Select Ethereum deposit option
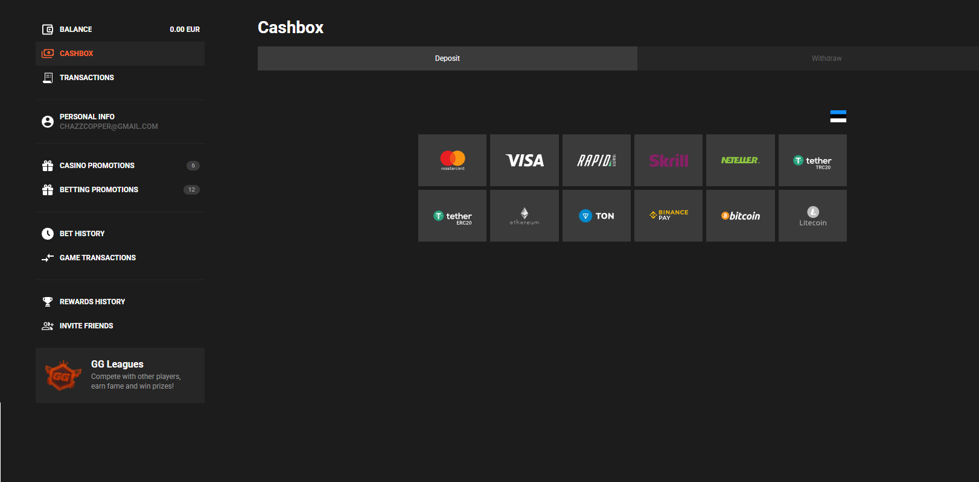This screenshot has height=482, width=979. pyautogui.click(x=525, y=216)
